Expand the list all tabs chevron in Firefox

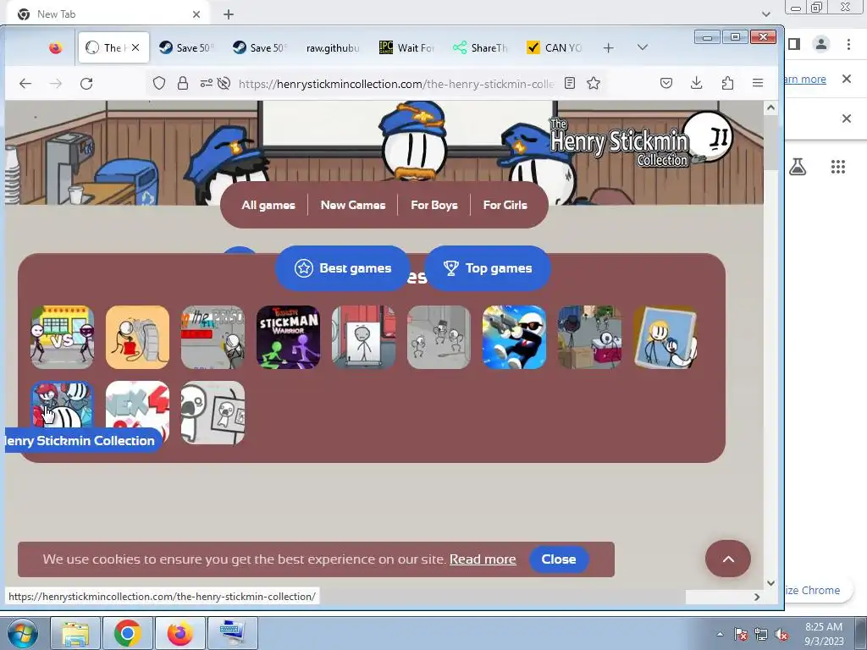click(642, 47)
